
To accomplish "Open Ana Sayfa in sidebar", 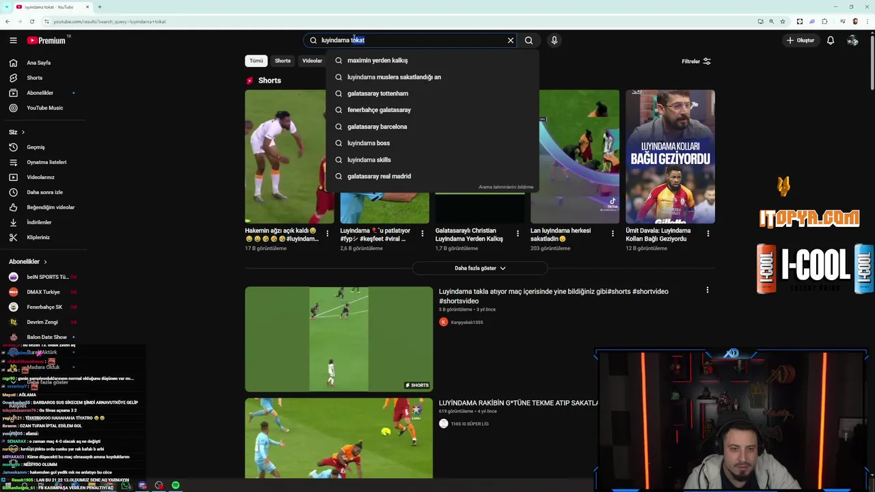I will pyautogui.click(x=38, y=63).
